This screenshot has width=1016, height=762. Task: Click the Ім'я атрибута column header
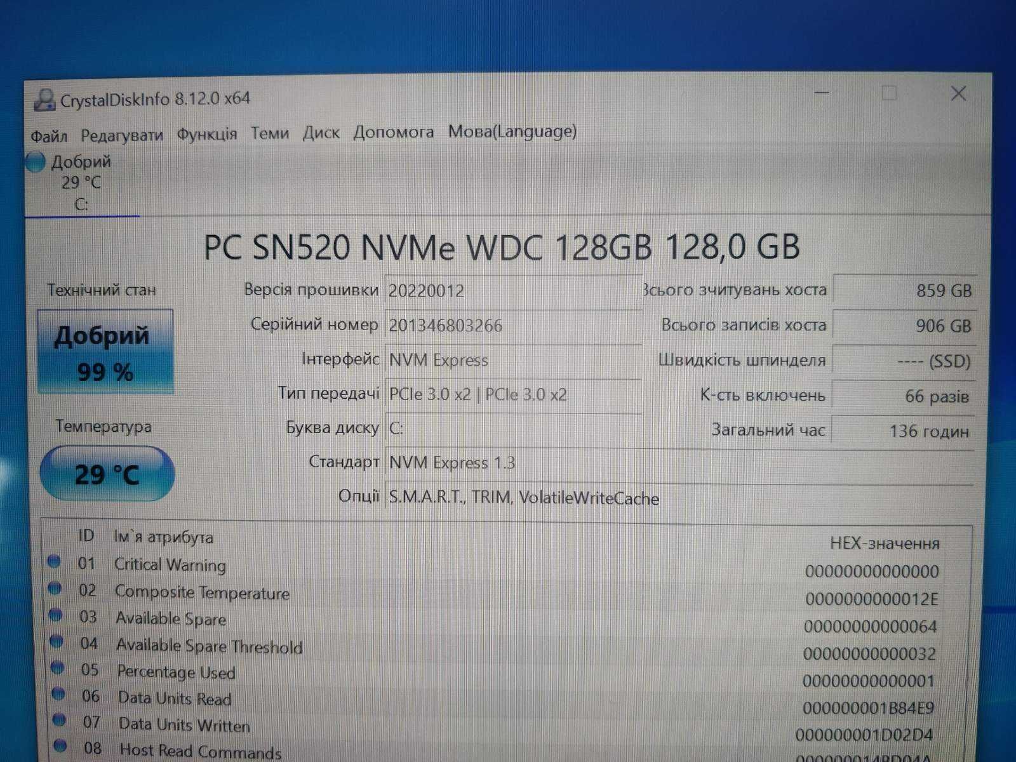(163, 537)
